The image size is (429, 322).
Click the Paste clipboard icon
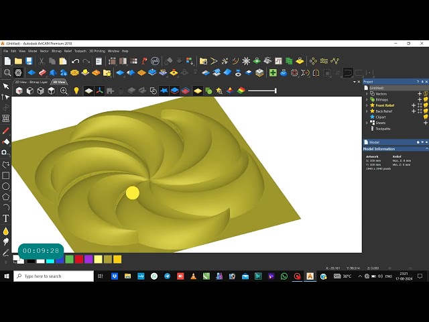click(x=63, y=61)
